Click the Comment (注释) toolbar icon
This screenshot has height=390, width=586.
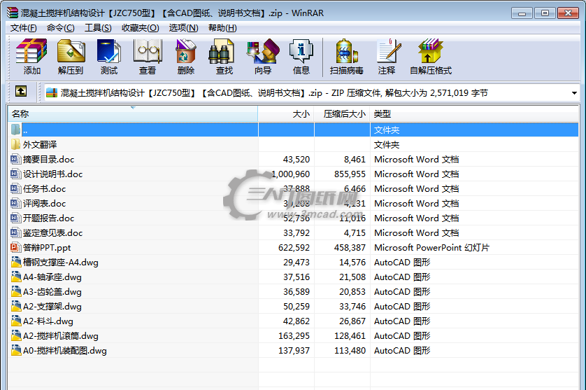[x=389, y=51]
